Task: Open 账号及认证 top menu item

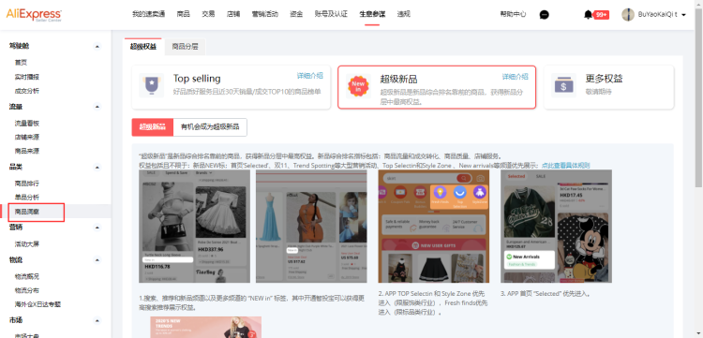Action: [x=331, y=14]
